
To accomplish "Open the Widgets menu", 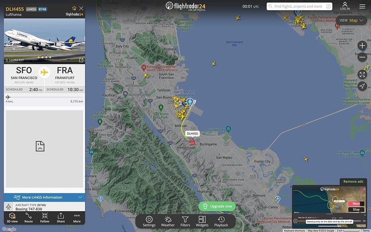I will pos(202,221).
